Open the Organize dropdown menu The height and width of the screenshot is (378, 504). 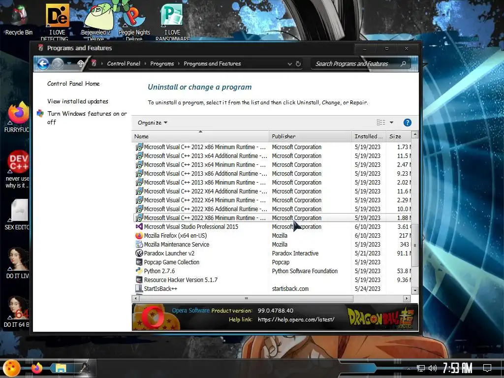[153, 123]
